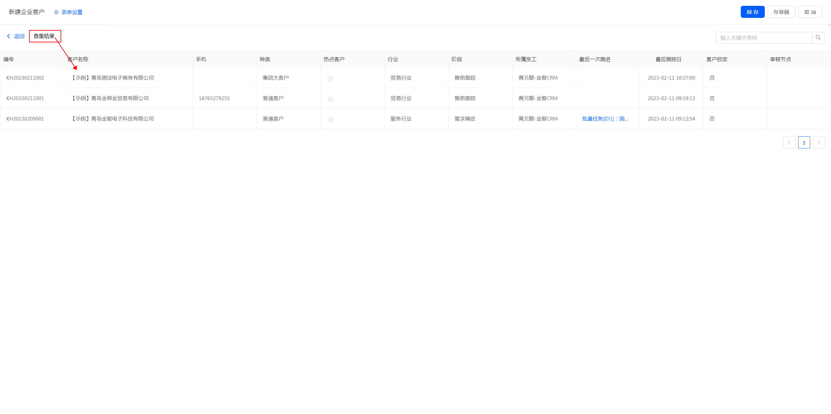This screenshot has width=831, height=414.
Task: Click 返回 to go back
Action: (19, 36)
